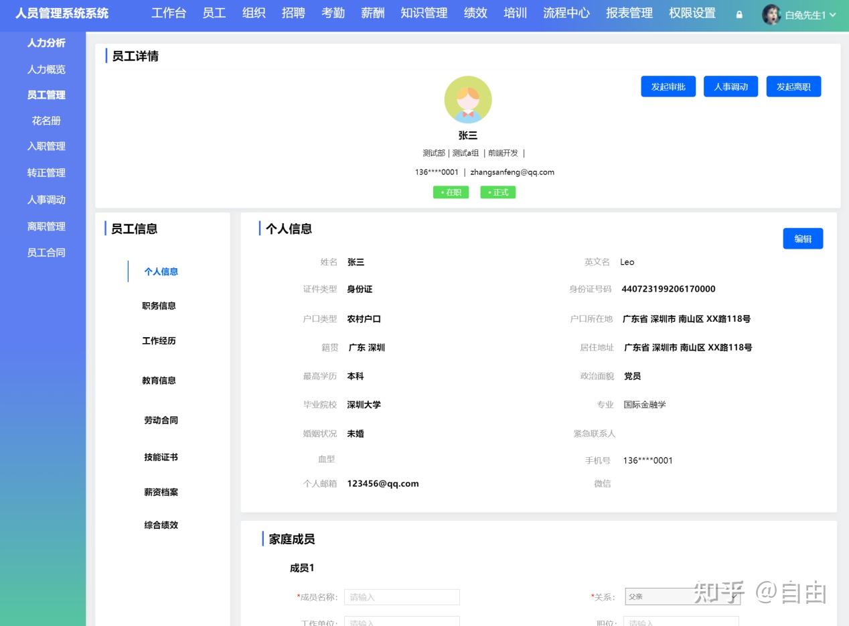Click the green 在职 status badge
The width and height of the screenshot is (849, 626).
451,191
